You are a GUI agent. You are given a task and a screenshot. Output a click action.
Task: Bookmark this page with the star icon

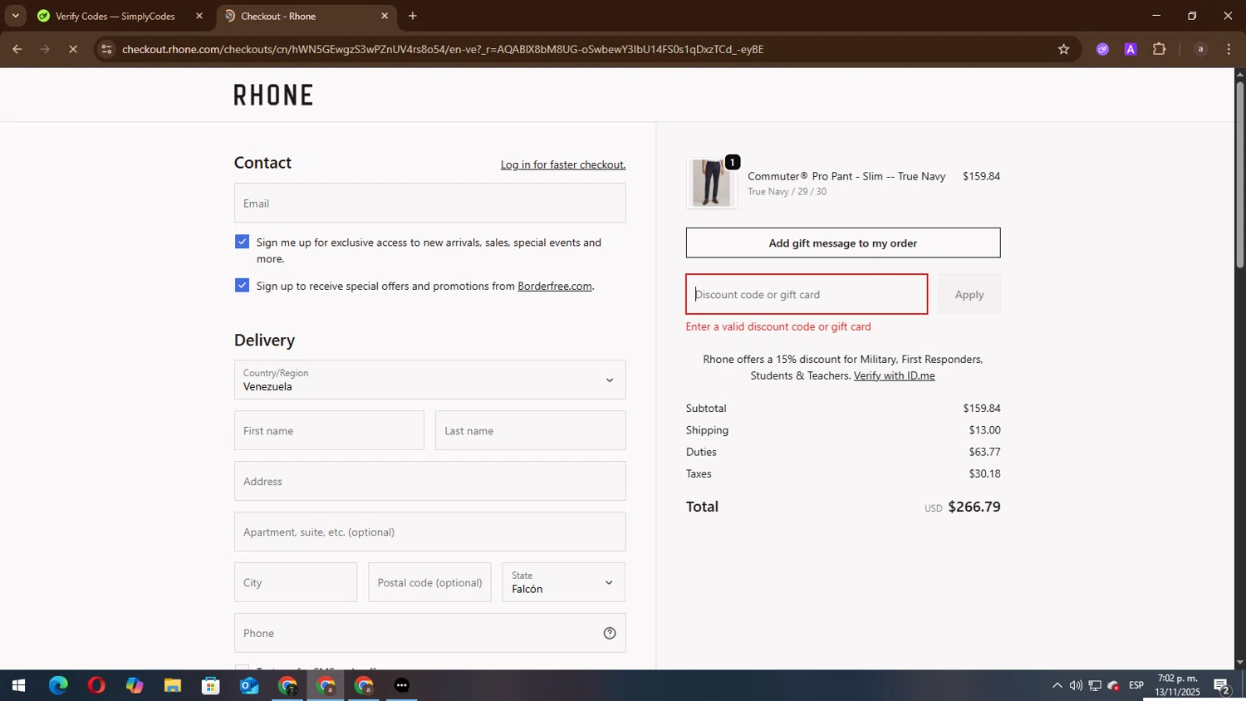(1063, 49)
